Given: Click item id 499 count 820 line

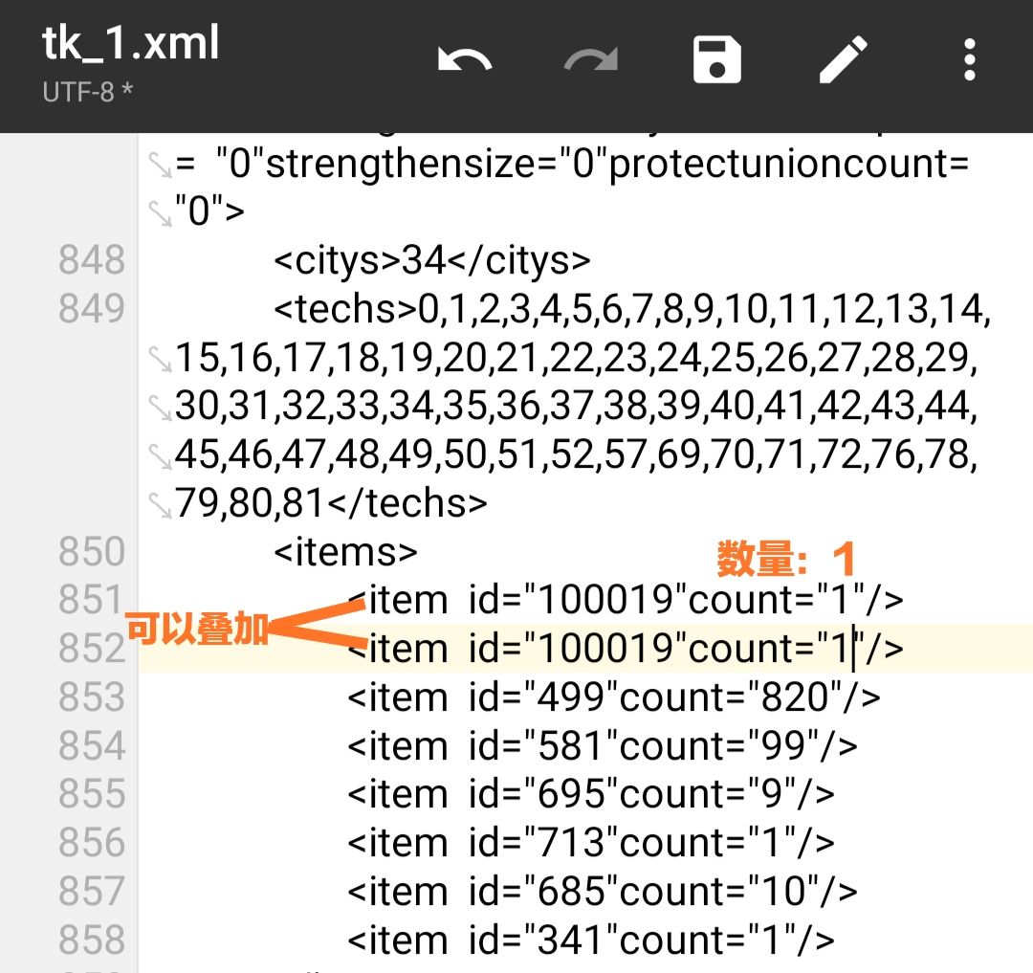Looking at the screenshot, I should point(612,697).
